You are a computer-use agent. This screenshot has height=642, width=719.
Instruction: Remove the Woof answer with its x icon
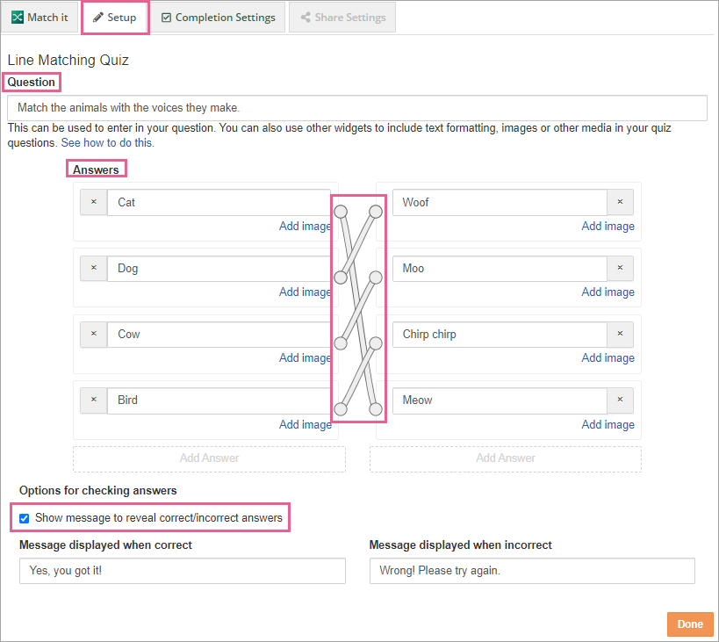pos(621,202)
